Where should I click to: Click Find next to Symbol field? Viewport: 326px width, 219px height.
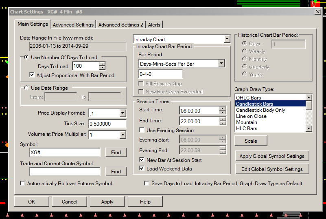(x=116, y=152)
